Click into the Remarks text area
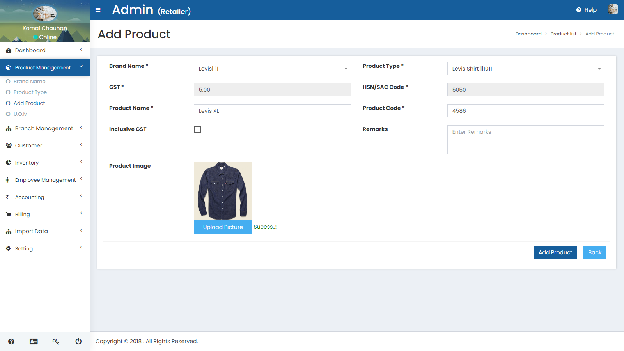This screenshot has height=351, width=624. (526, 140)
